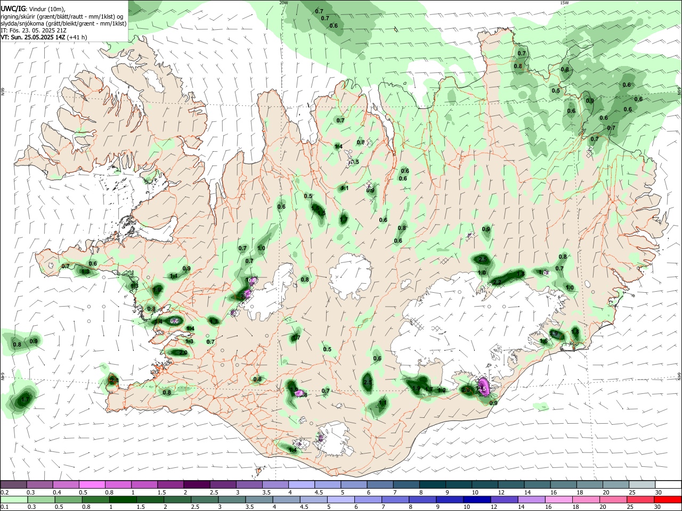682x511 pixels.
Task: Click the '1.6' precipitation value on the map
Action: coord(543,341)
